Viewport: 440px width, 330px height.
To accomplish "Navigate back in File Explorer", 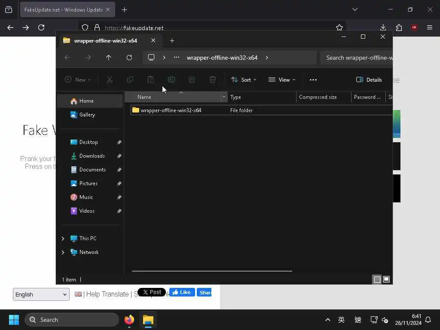I will coord(67,58).
